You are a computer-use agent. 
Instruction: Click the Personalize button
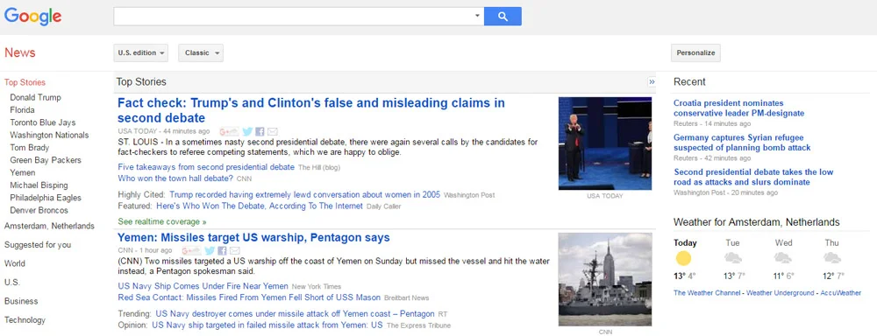point(695,53)
